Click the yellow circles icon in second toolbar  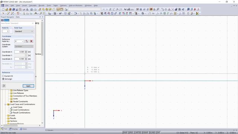175,13
